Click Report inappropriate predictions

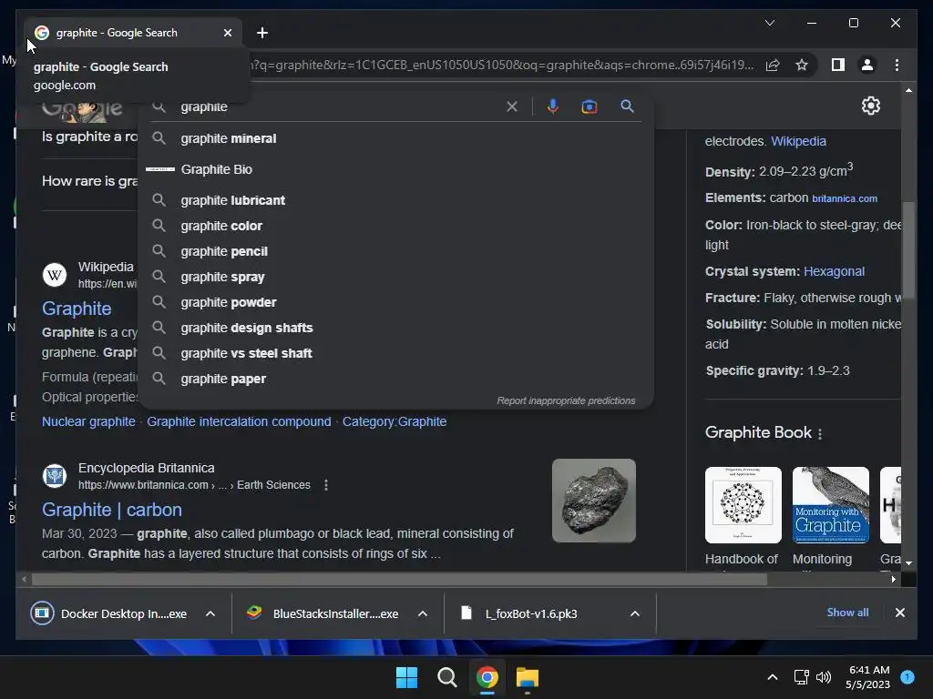[566, 400]
